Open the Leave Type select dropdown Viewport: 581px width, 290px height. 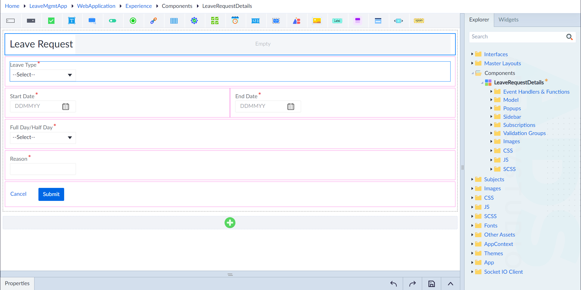click(43, 75)
